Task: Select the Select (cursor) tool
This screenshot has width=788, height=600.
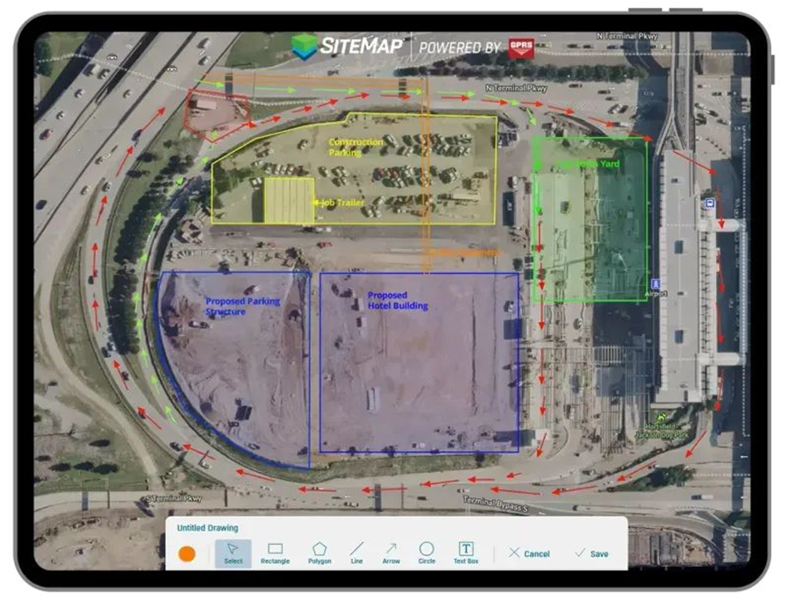Action: (x=232, y=551)
